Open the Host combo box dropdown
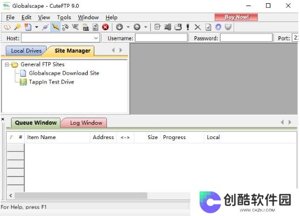300x216 pixels. [96, 38]
